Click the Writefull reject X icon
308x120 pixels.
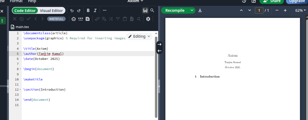click(x=14, y=19)
